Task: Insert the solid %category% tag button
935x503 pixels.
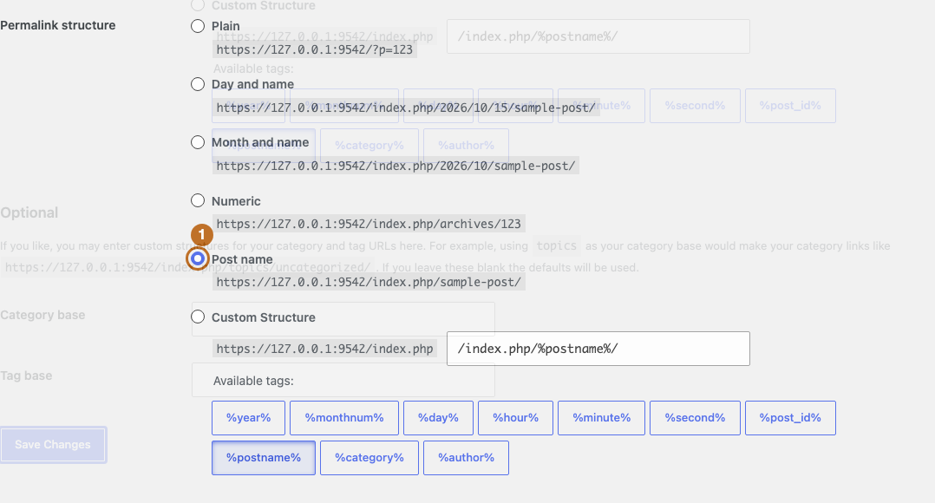Action: [369, 458]
